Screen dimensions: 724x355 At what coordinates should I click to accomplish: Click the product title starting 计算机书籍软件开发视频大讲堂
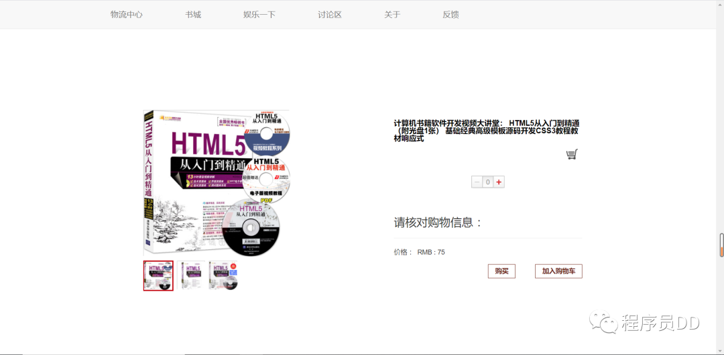pos(487,131)
